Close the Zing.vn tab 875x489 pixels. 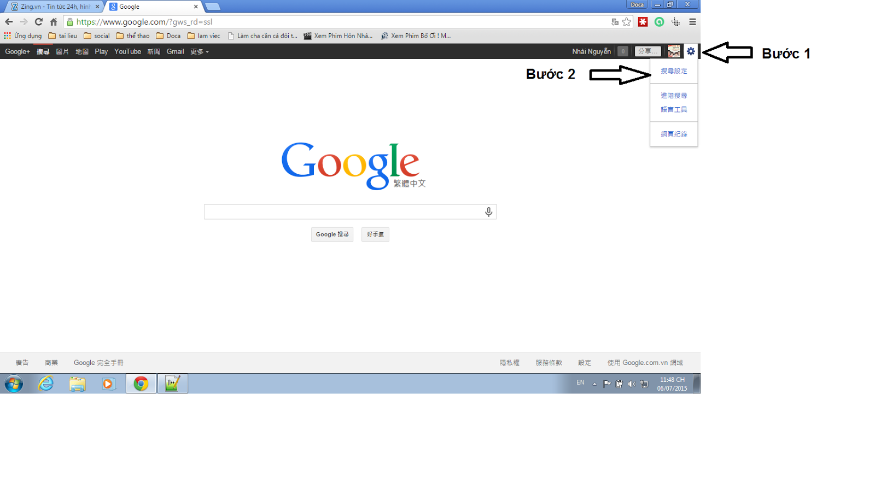97,7
